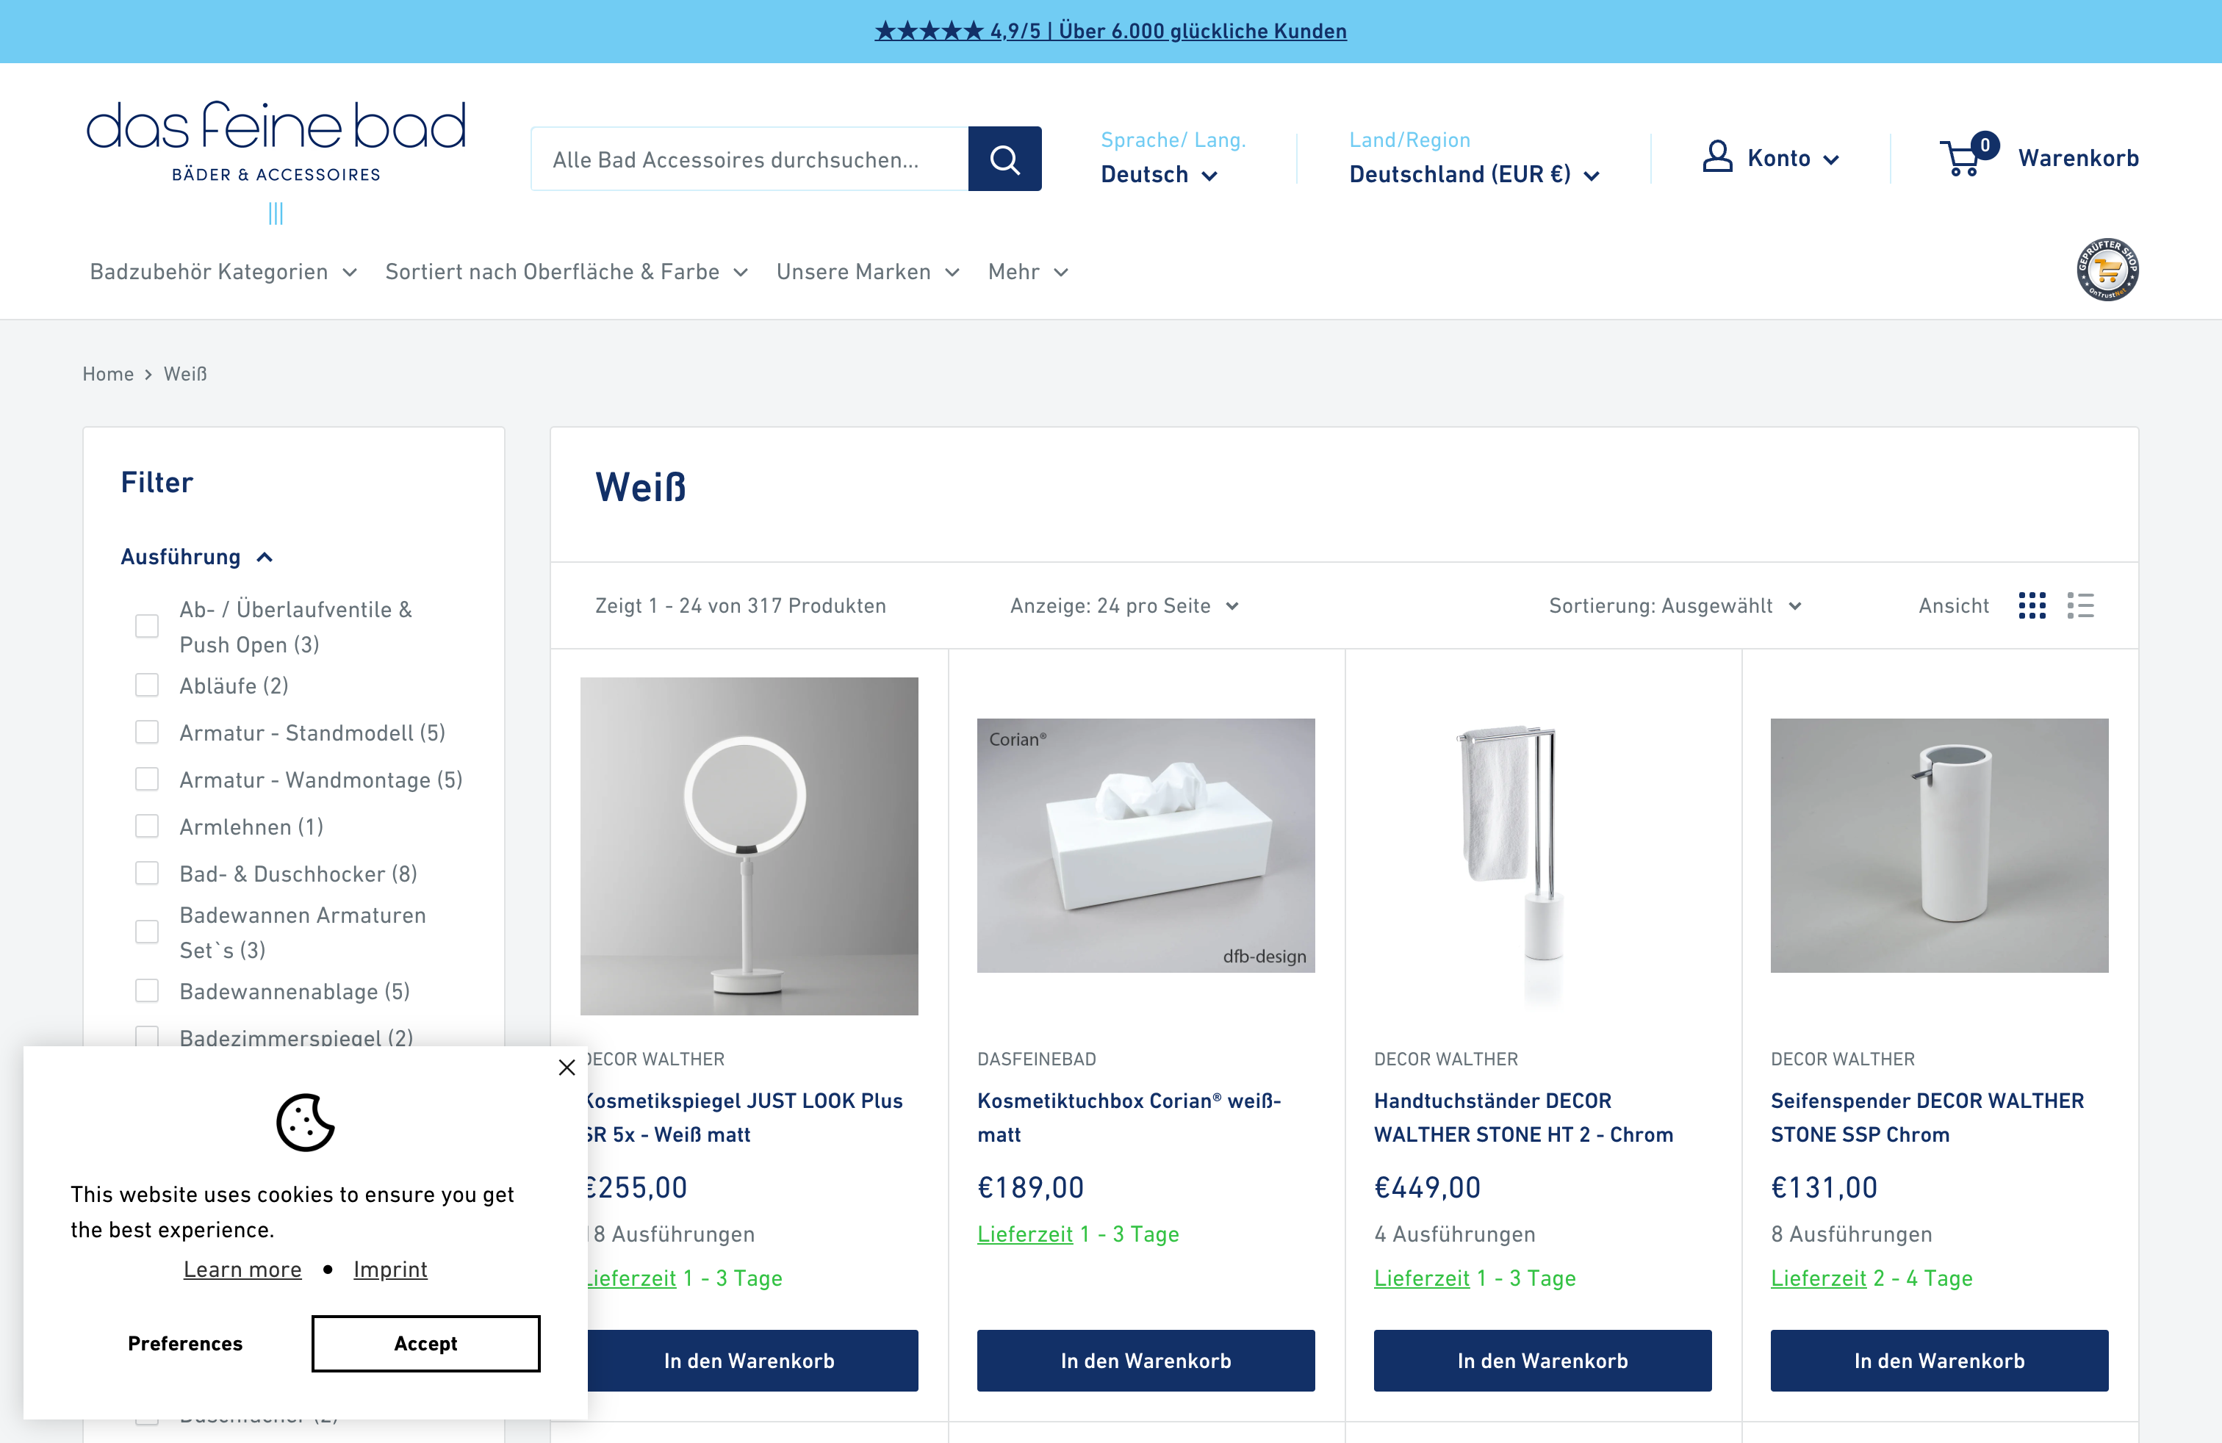
Task: Add the Seifenspender to the Warenkorb
Action: pos(1938,1361)
